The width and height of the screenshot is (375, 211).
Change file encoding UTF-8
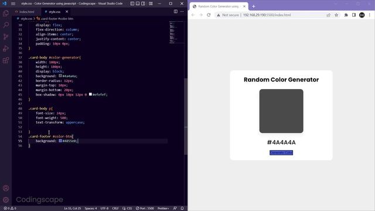point(104,209)
